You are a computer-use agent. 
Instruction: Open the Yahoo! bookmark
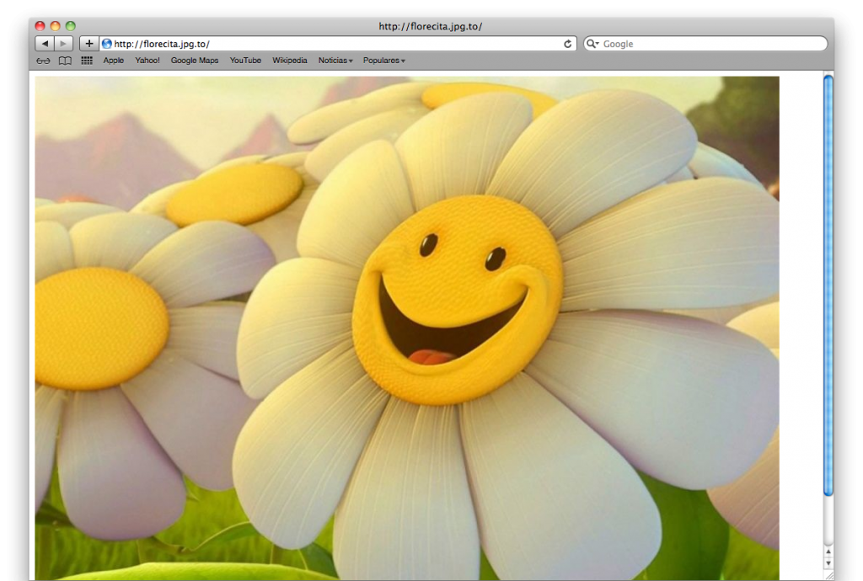coord(147,61)
